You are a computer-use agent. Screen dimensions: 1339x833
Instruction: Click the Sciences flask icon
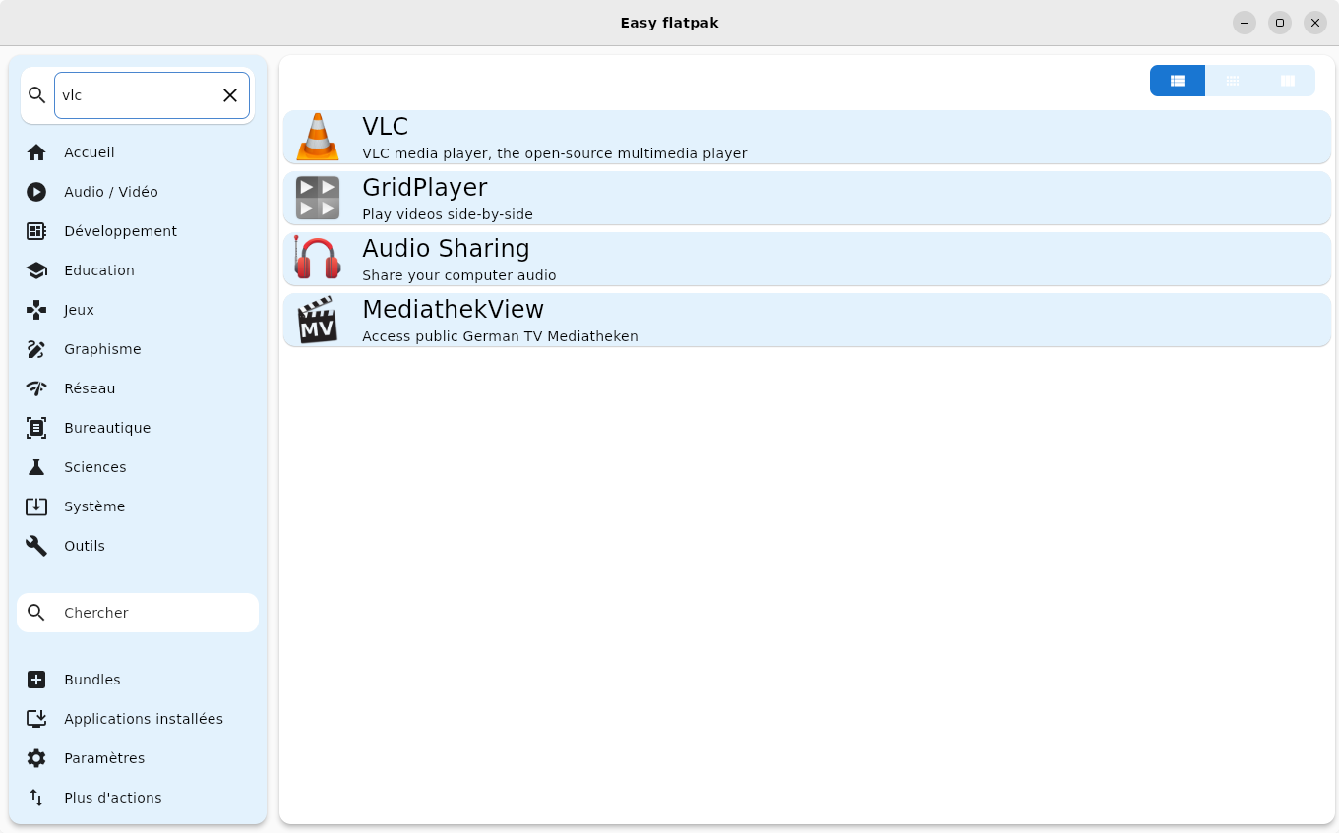(x=36, y=467)
